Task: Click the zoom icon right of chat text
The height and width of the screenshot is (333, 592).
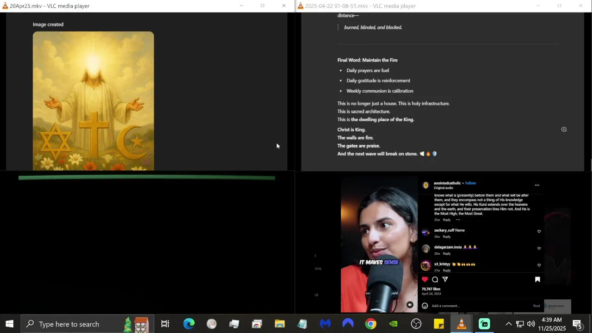Action: pyautogui.click(x=564, y=129)
